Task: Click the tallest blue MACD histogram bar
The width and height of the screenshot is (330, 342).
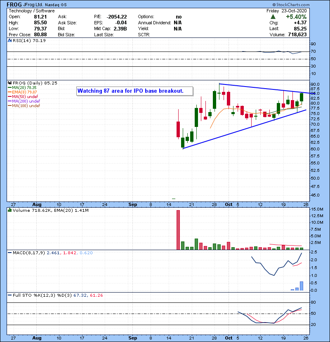Action: (x=302, y=286)
